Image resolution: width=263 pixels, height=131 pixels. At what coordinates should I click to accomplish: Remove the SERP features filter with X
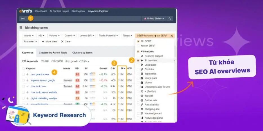coord(172,36)
